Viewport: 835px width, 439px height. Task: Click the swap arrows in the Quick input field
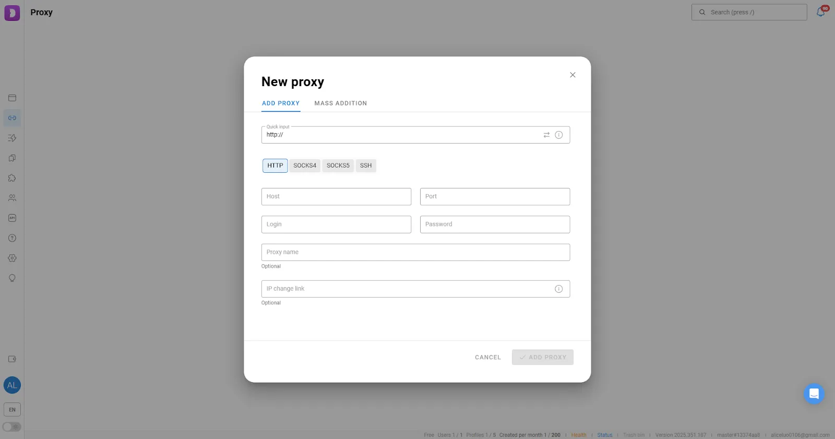(x=546, y=135)
